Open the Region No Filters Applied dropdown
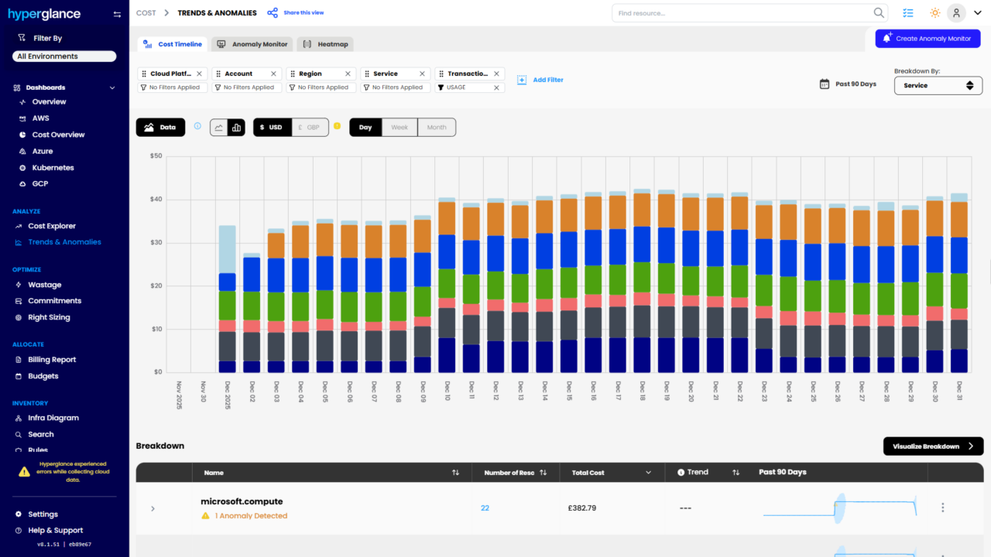 pyautogui.click(x=320, y=87)
